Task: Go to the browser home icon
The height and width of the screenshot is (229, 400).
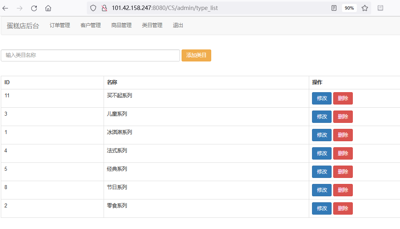Action: coord(48,8)
